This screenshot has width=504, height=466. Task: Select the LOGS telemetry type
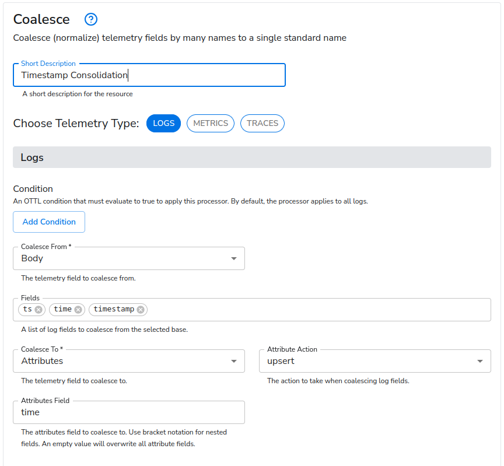[x=163, y=123]
